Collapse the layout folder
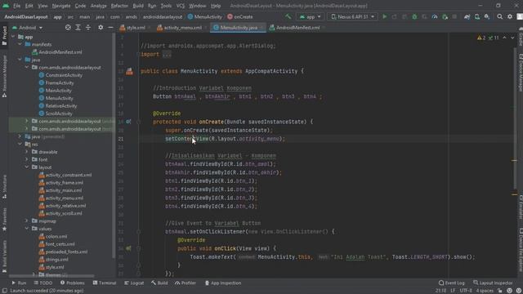This screenshot has width=523, height=294. [x=27, y=167]
